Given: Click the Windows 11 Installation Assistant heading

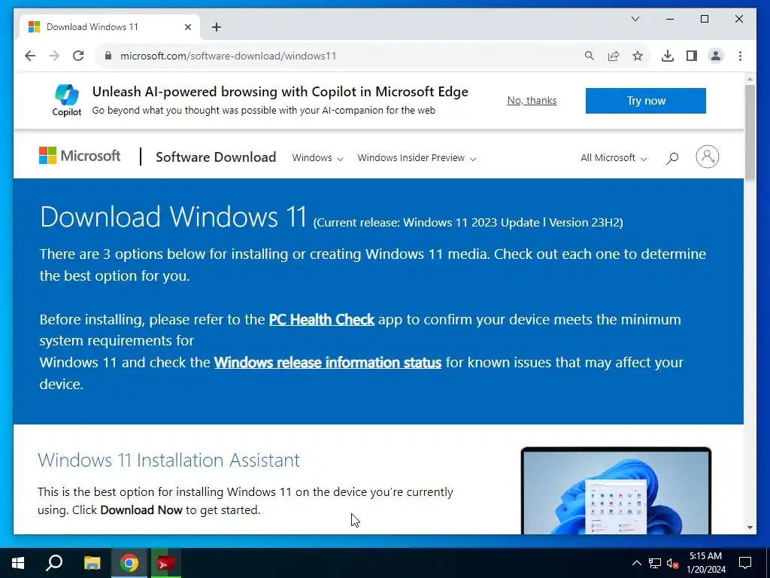Looking at the screenshot, I should pyautogui.click(x=169, y=460).
